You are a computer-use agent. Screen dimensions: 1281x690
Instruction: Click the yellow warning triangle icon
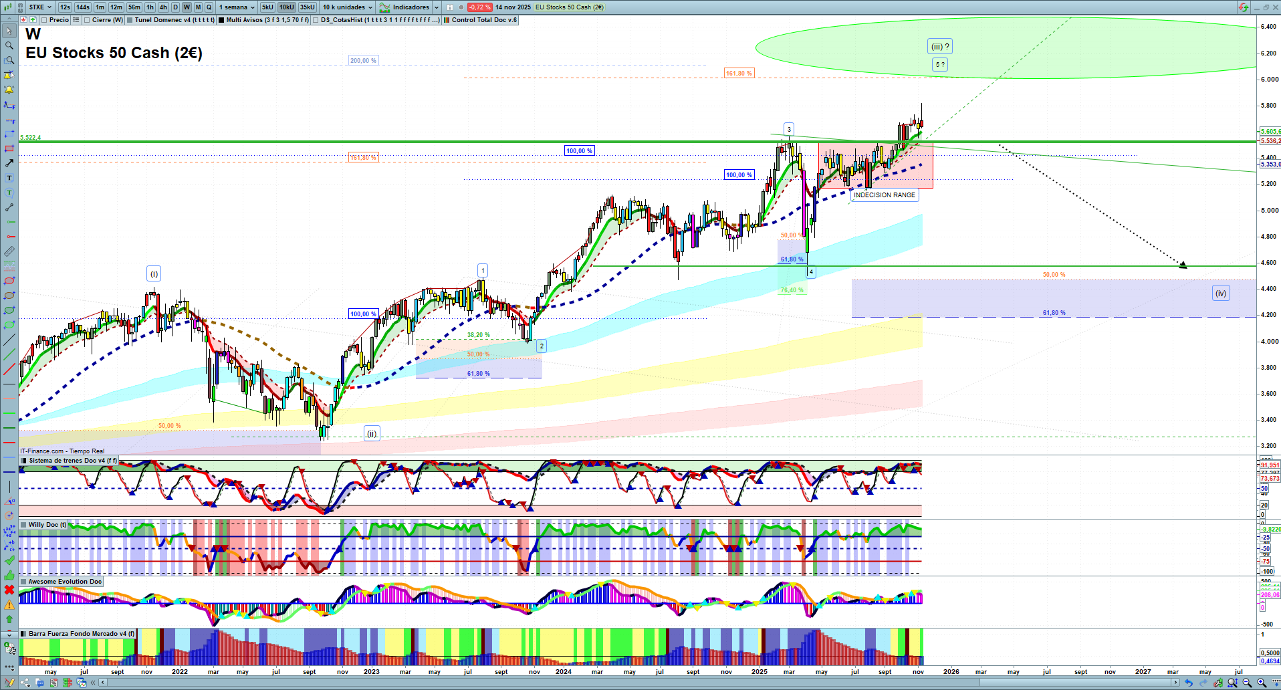[9, 604]
